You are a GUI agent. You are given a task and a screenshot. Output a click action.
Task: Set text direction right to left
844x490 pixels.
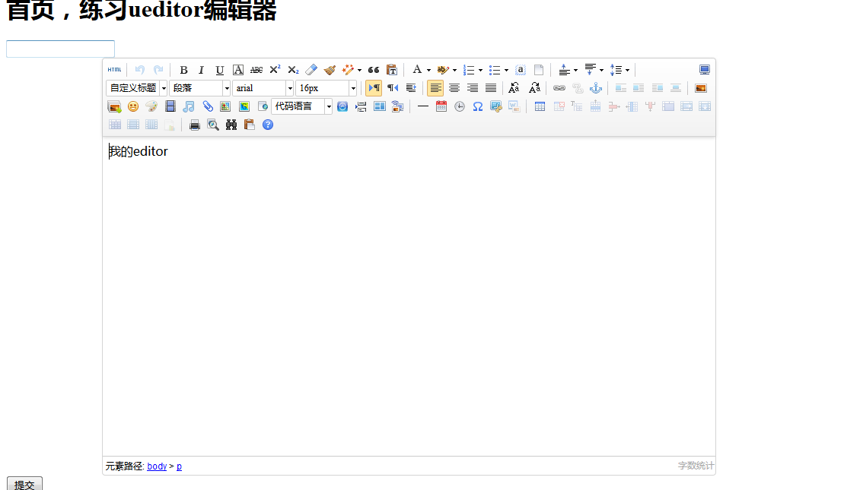click(x=393, y=88)
